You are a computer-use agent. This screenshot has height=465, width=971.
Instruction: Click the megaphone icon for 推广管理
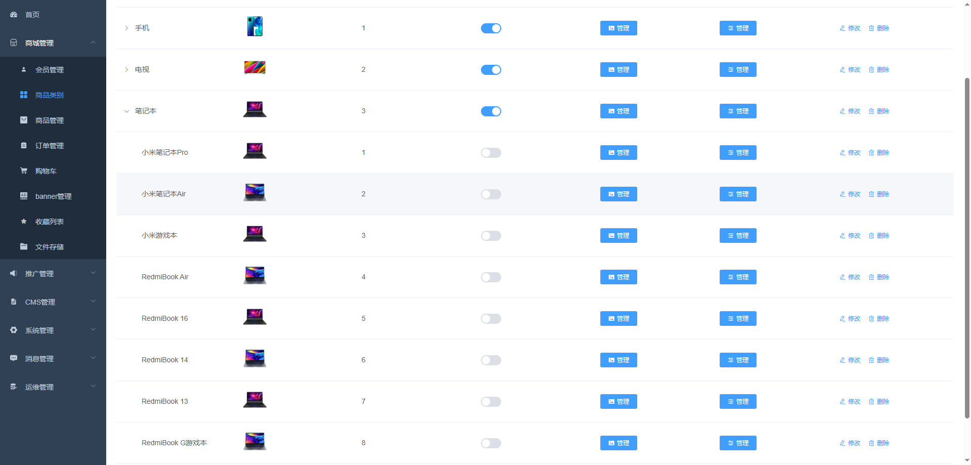click(x=14, y=274)
